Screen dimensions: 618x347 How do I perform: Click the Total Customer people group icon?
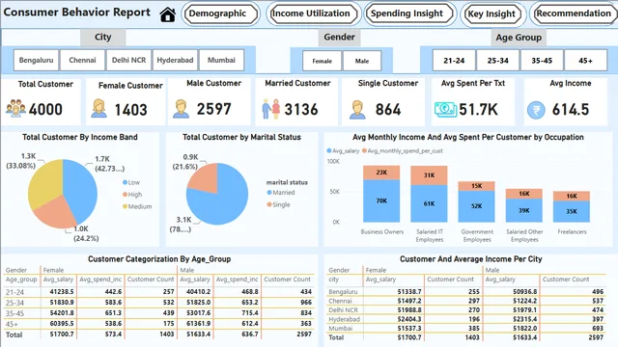point(15,108)
